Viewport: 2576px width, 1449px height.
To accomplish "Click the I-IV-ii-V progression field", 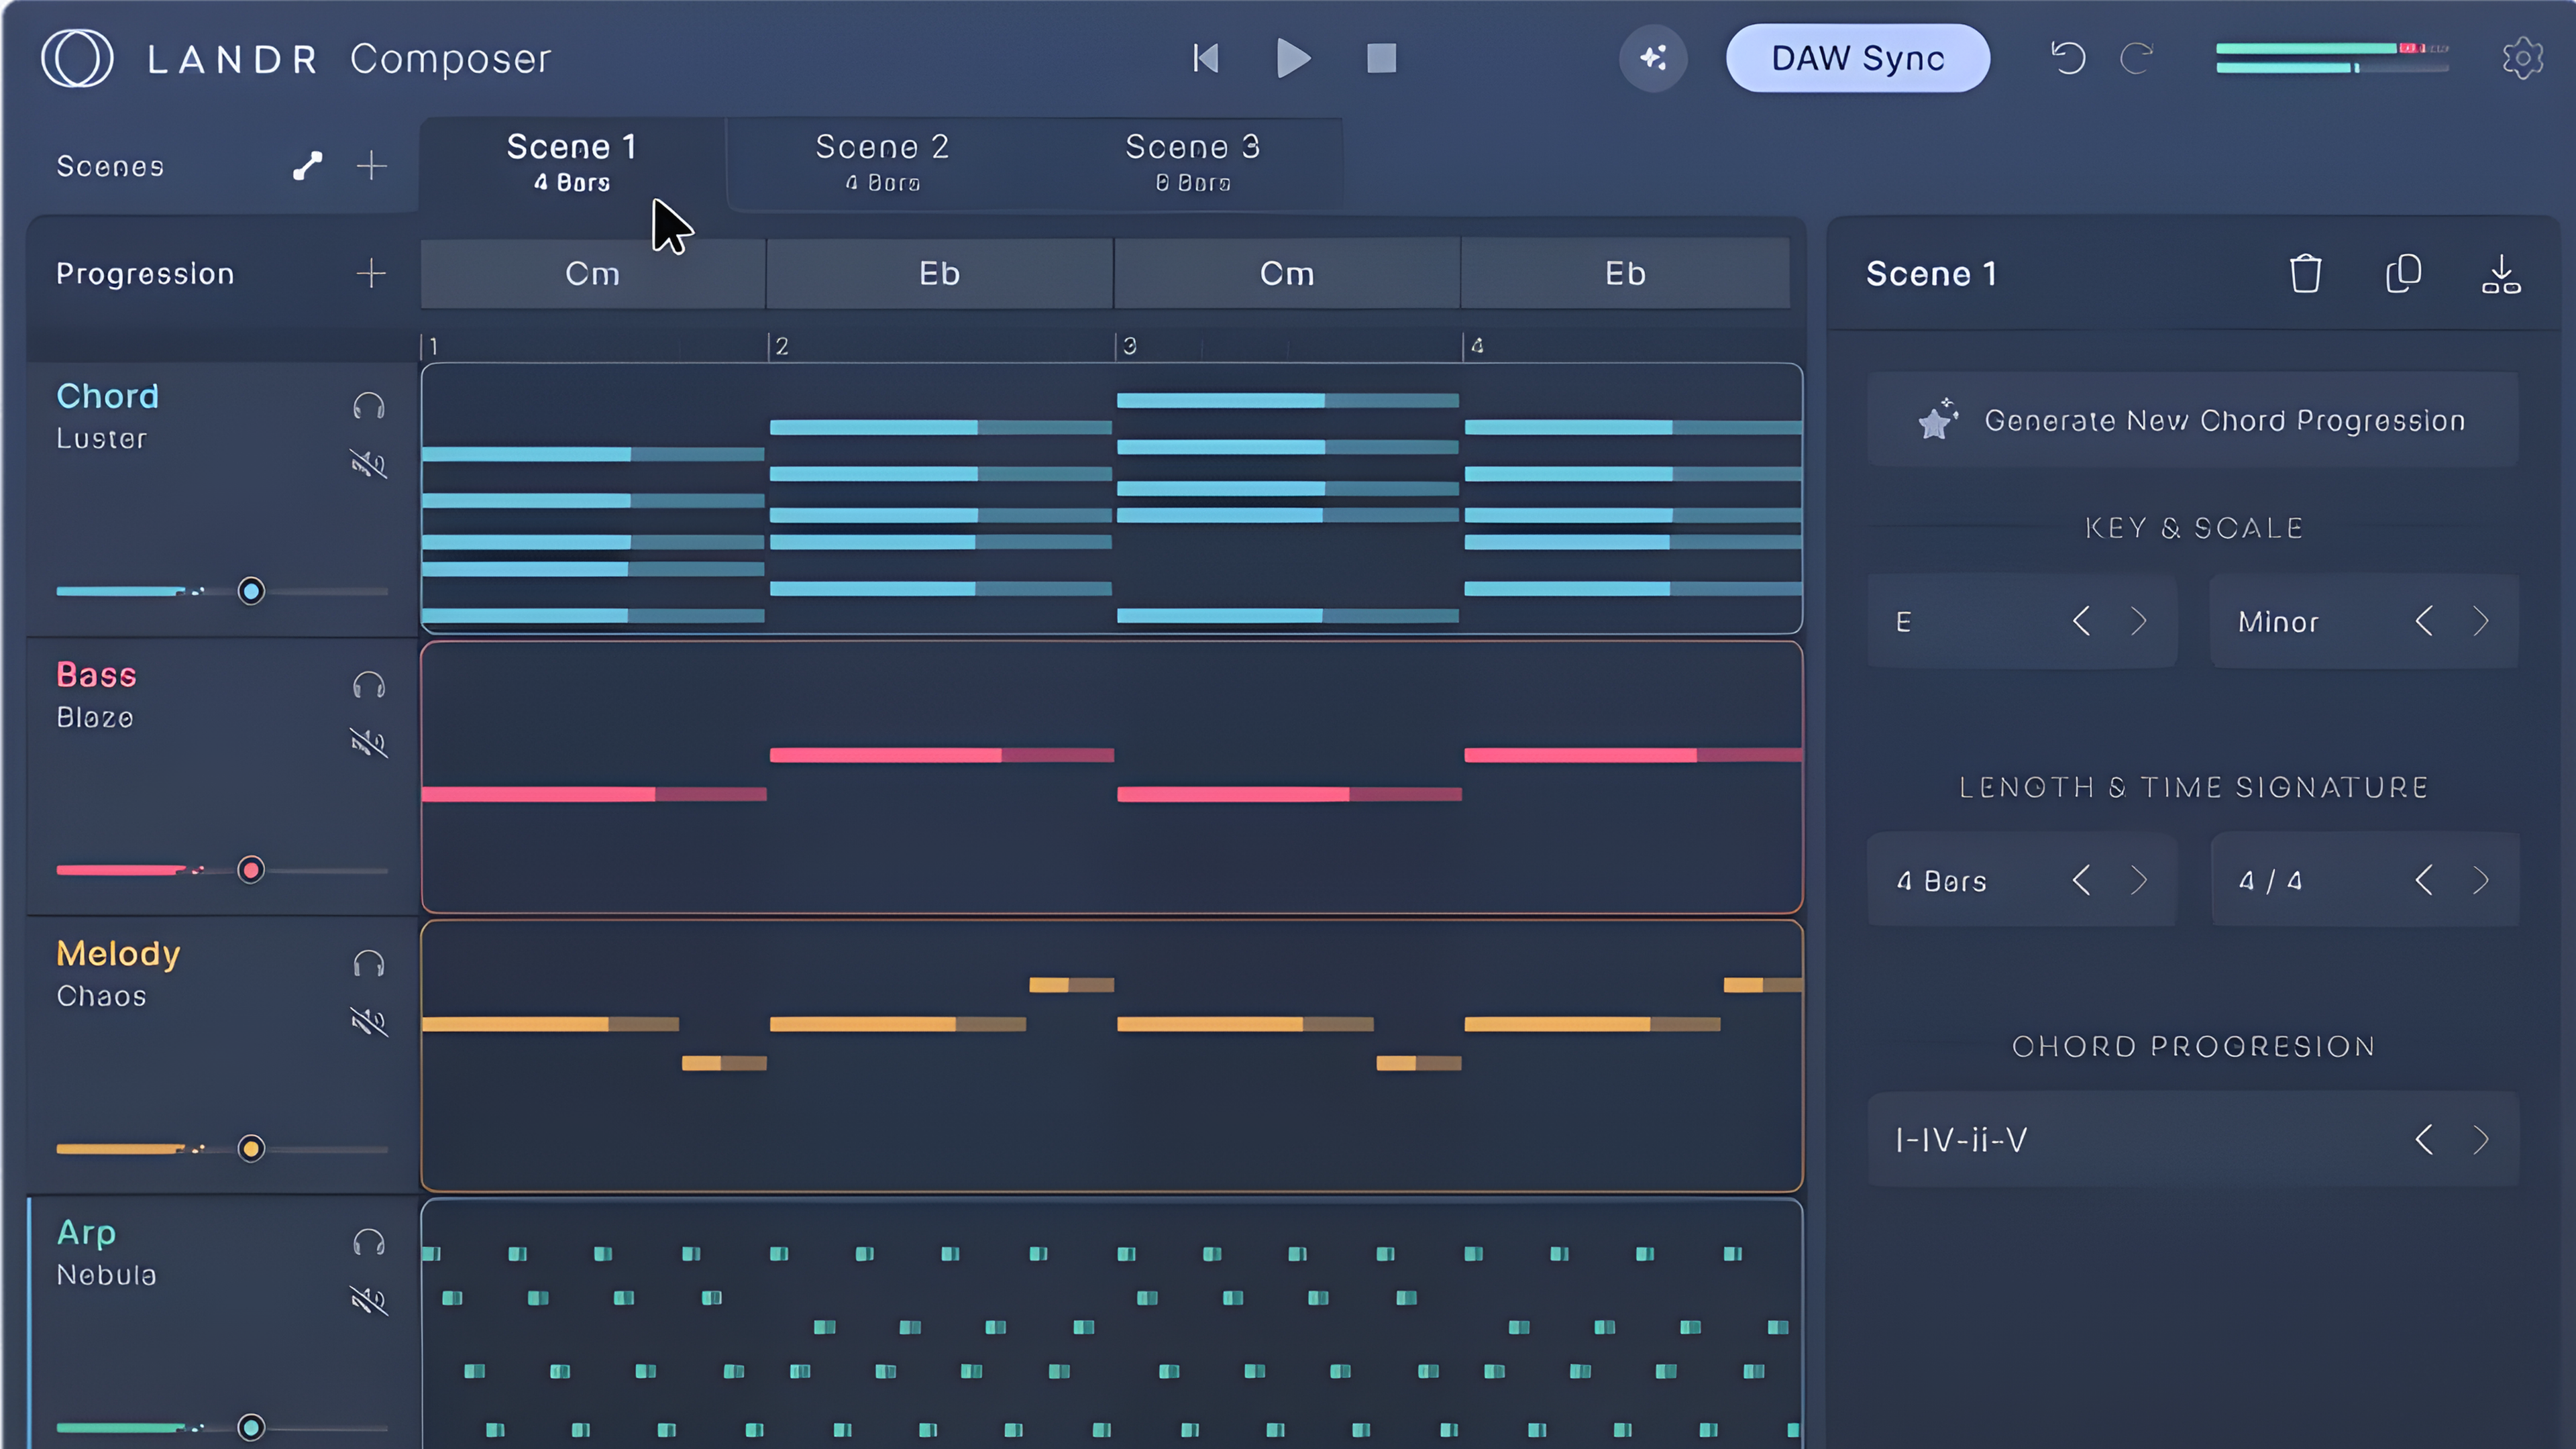I will tap(2192, 1139).
